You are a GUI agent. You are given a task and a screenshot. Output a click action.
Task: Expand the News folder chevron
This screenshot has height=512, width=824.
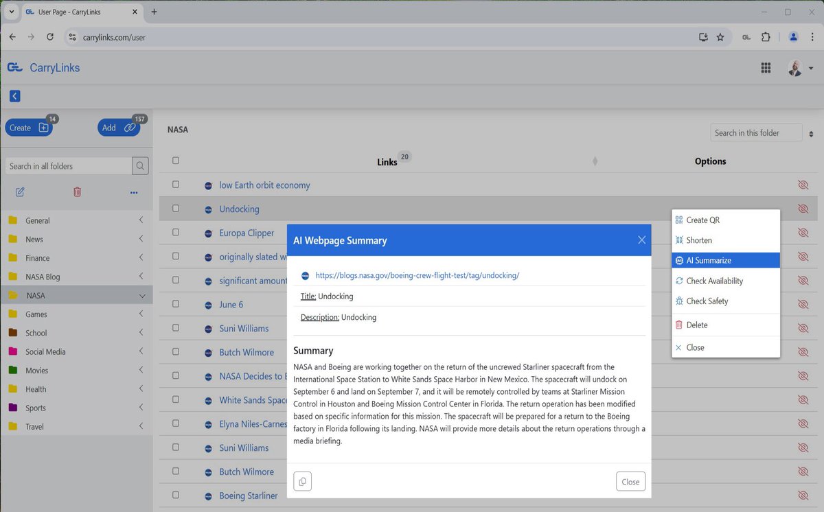pos(141,239)
